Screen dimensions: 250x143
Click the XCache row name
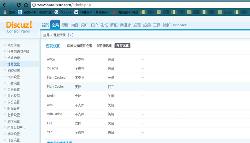pyautogui.click(x=53, y=68)
